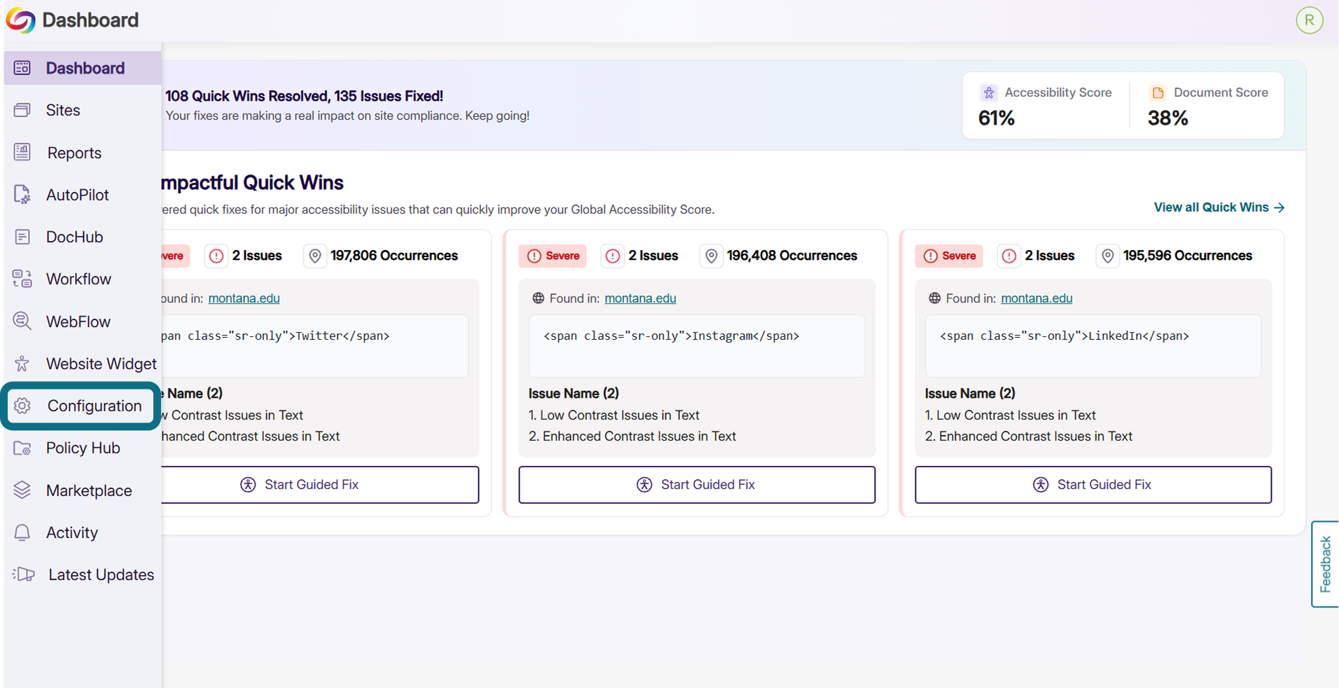Click the app logo beside Dashboard title
The height and width of the screenshot is (688, 1339).
point(20,20)
